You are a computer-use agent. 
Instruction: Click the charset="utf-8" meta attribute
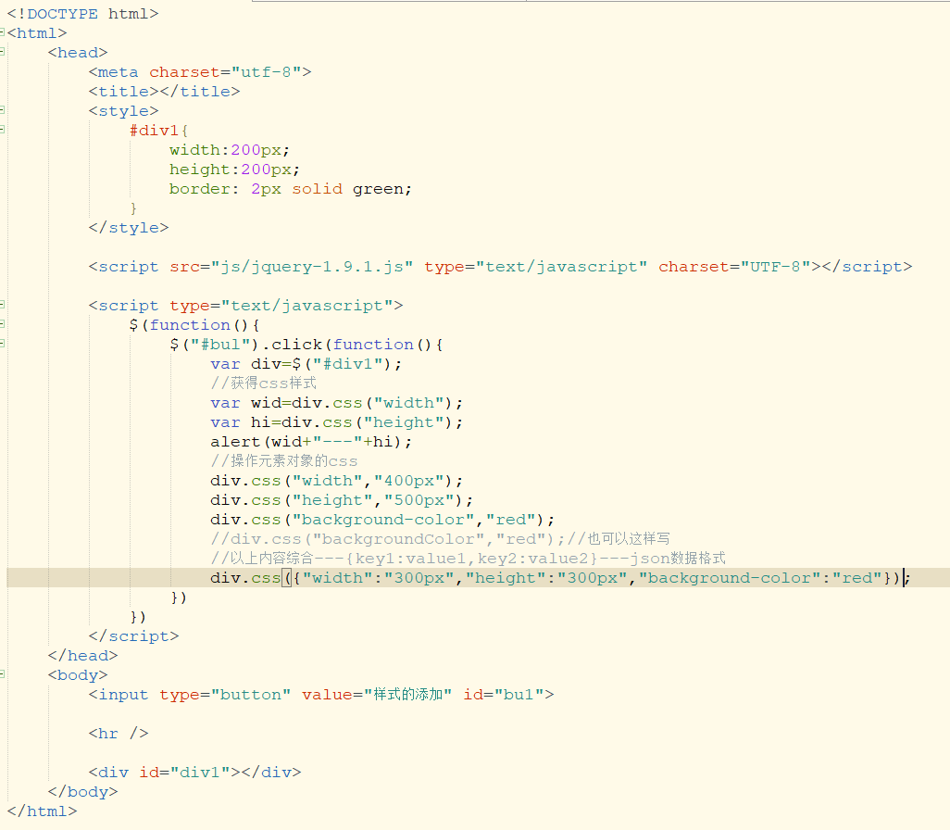[225, 72]
